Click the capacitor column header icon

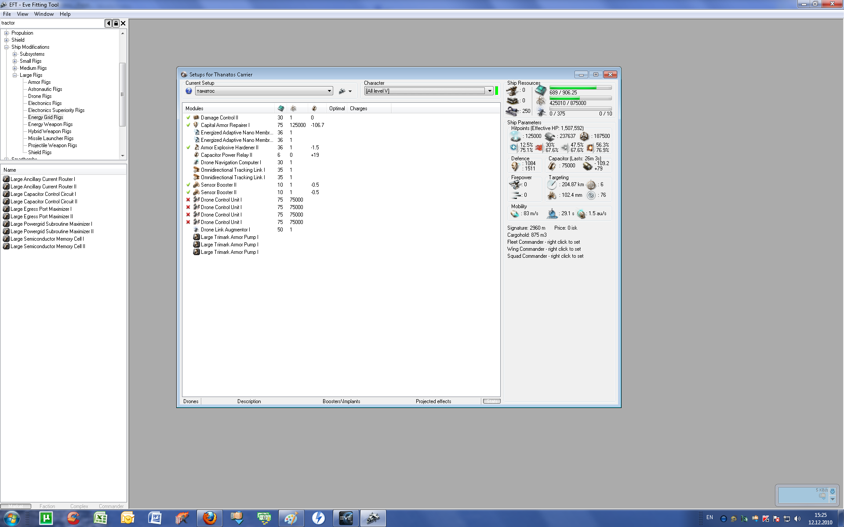click(314, 108)
